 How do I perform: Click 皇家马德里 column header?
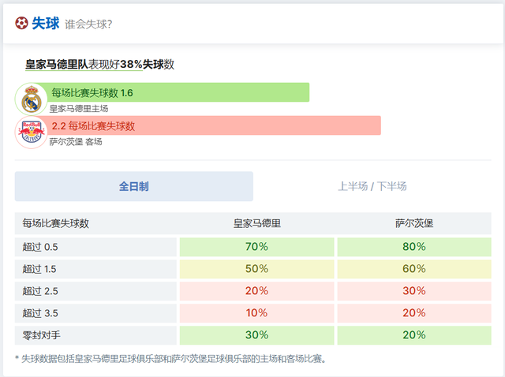click(x=257, y=224)
